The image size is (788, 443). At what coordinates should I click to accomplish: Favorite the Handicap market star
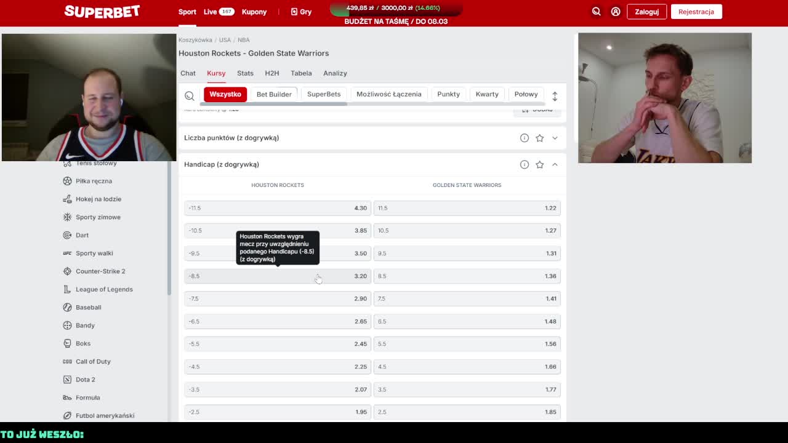coord(540,164)
